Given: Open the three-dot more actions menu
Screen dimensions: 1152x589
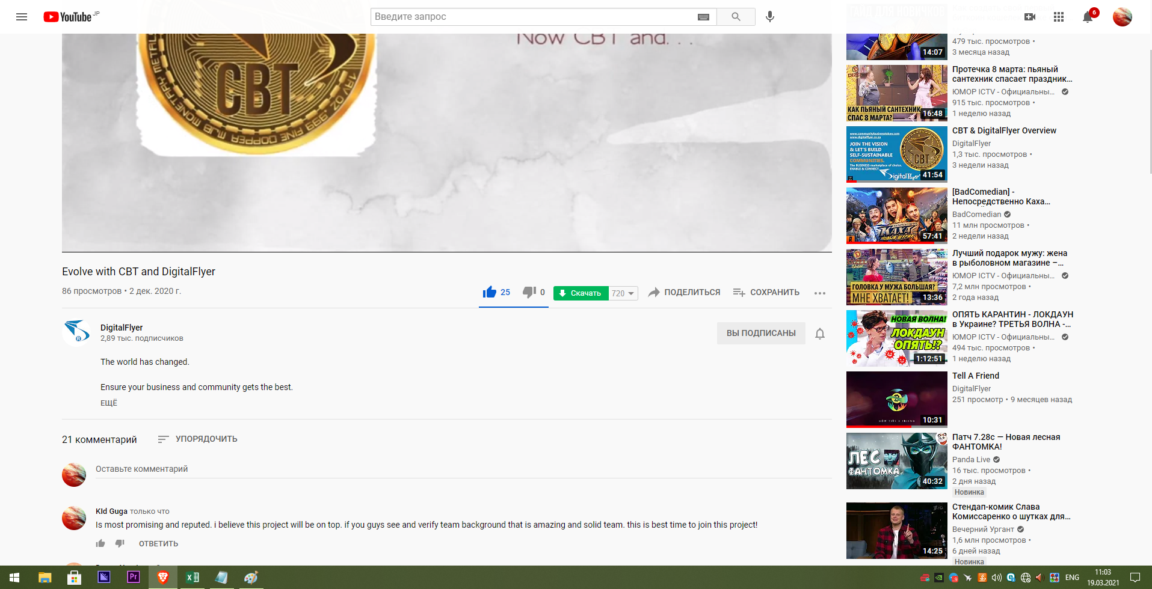Looking at the screenshot, I should (x=820, y=293).
